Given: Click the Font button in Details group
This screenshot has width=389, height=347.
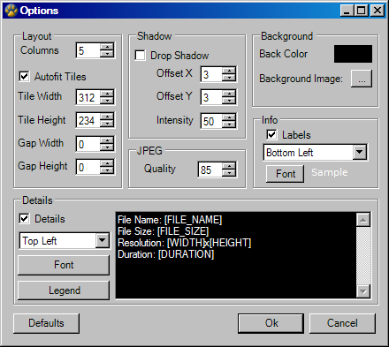Looking at the screenshot, I should 64,265.
